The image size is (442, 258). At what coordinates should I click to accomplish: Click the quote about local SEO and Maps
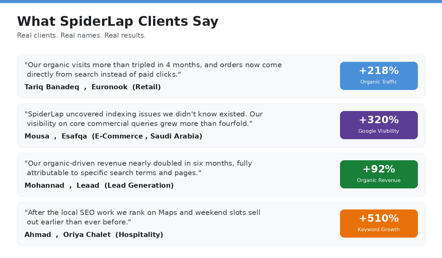click(142, 217)
